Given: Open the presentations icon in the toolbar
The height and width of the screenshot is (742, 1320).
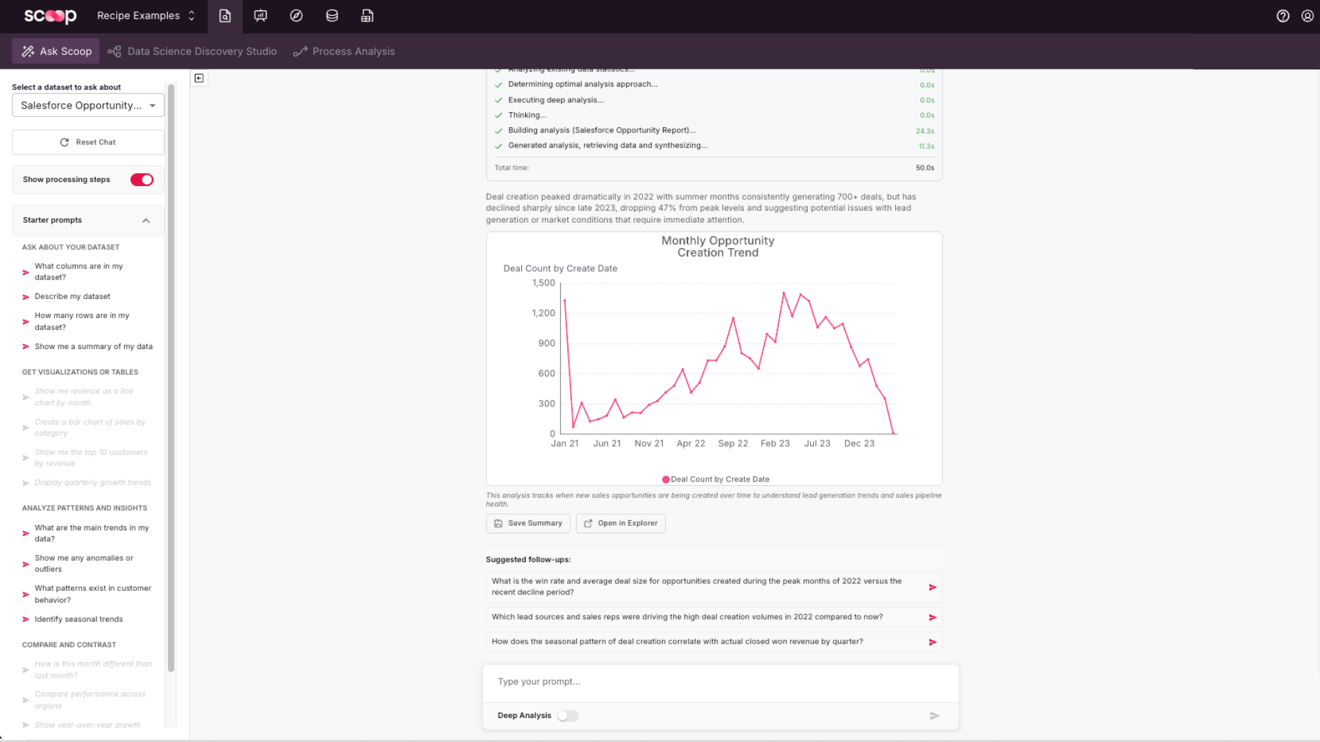Looking at the screenshot, I should coord(260,16).
